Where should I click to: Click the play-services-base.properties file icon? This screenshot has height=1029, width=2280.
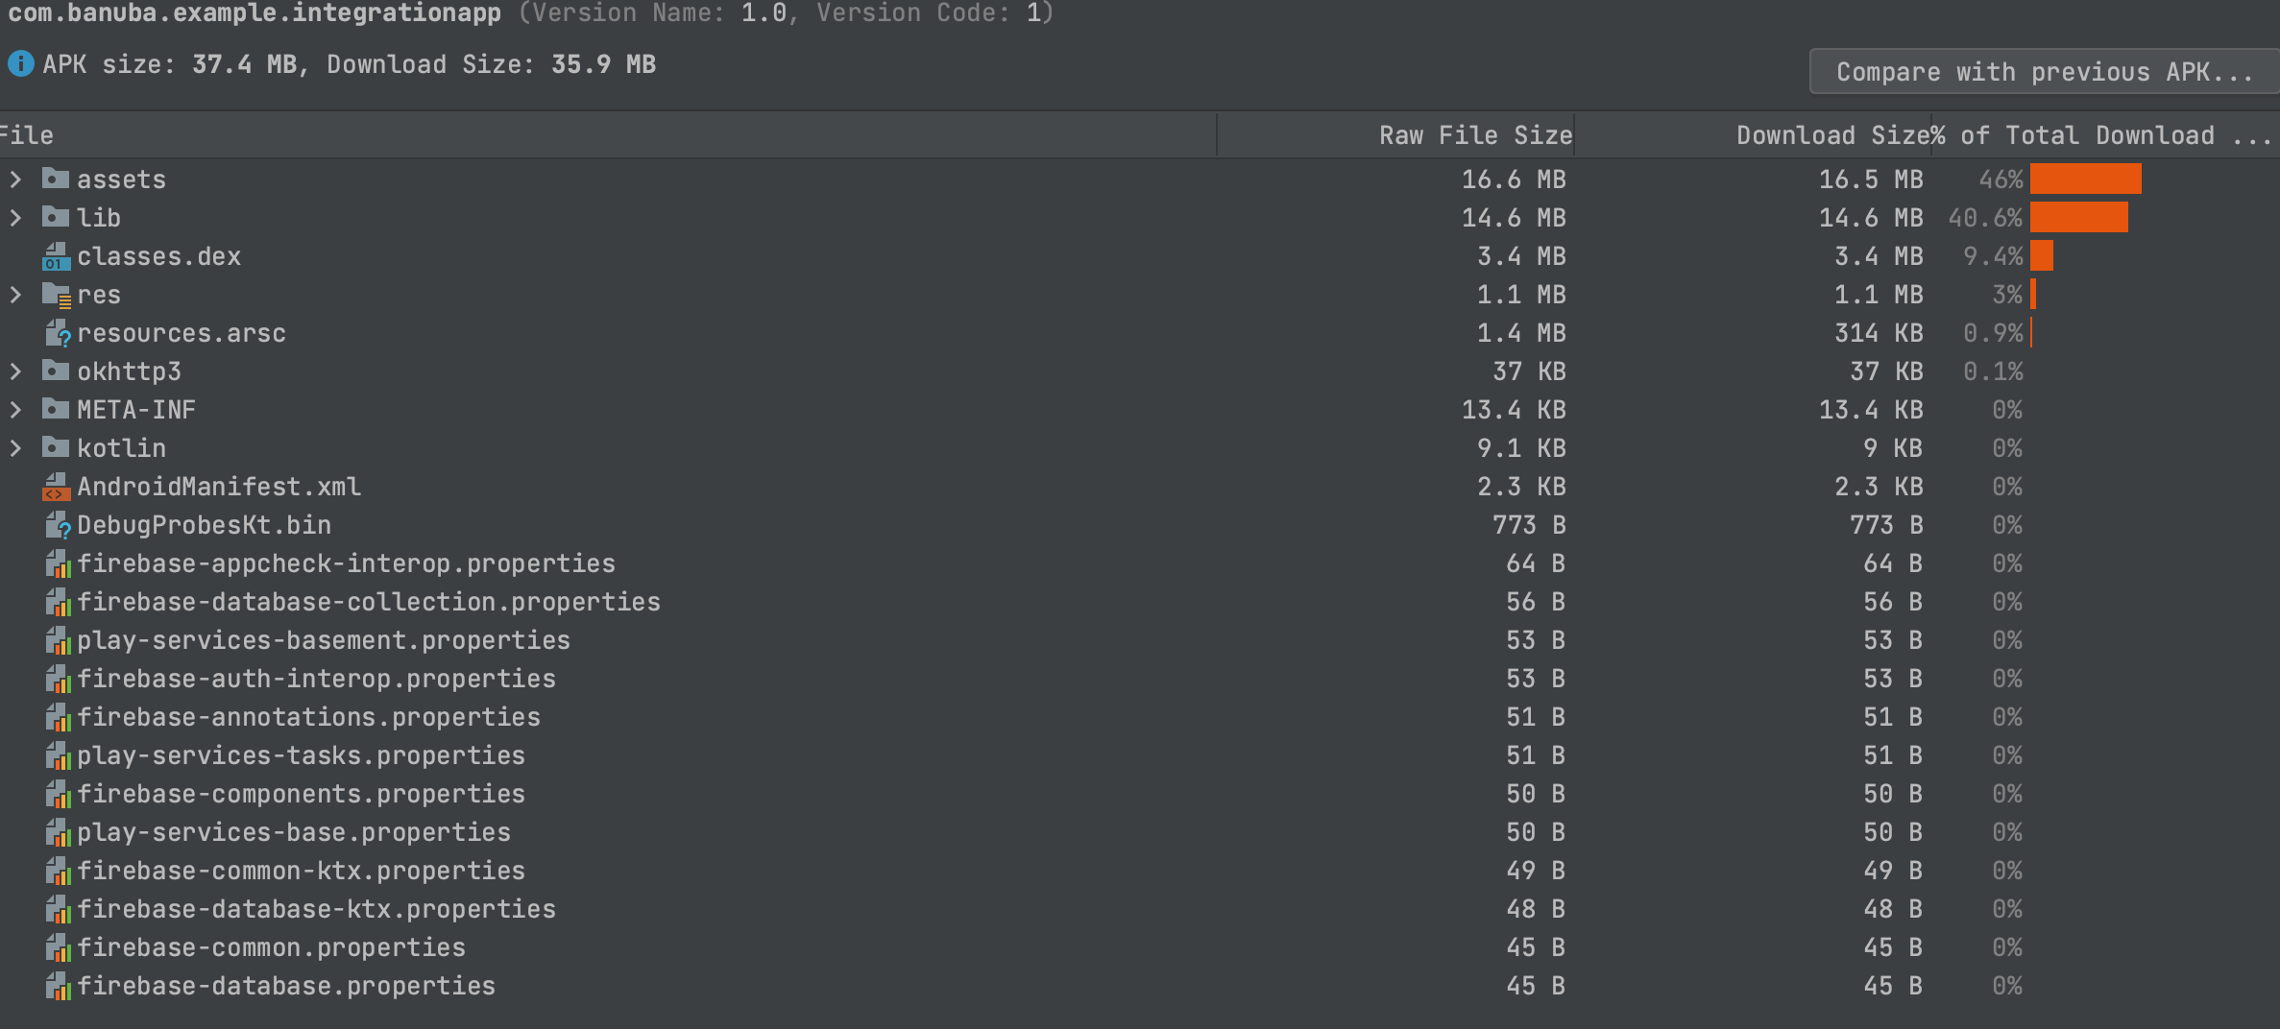point(58,832)
